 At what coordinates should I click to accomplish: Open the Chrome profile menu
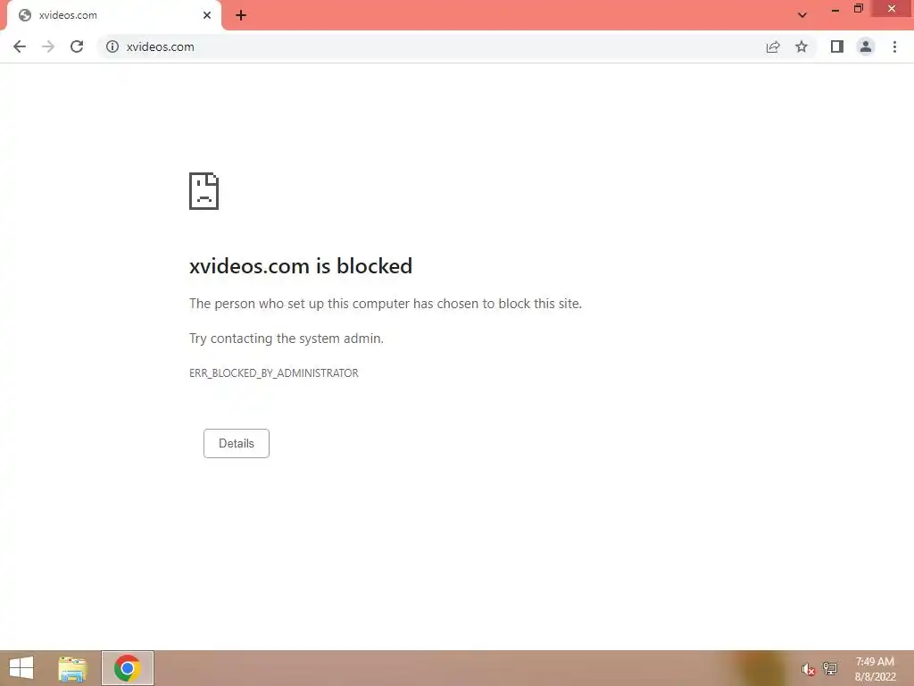866,46
